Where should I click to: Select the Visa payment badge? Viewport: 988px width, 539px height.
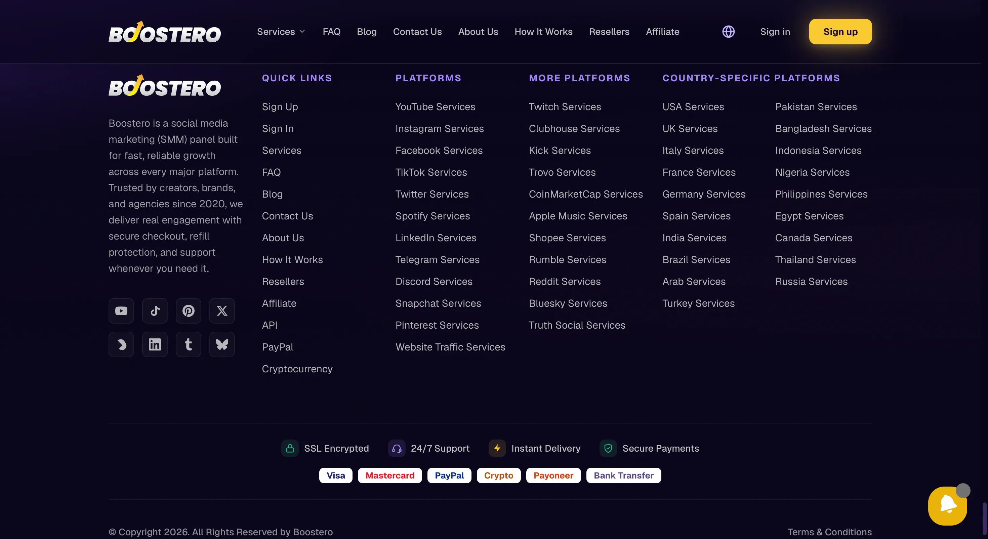tap(336, 475)
